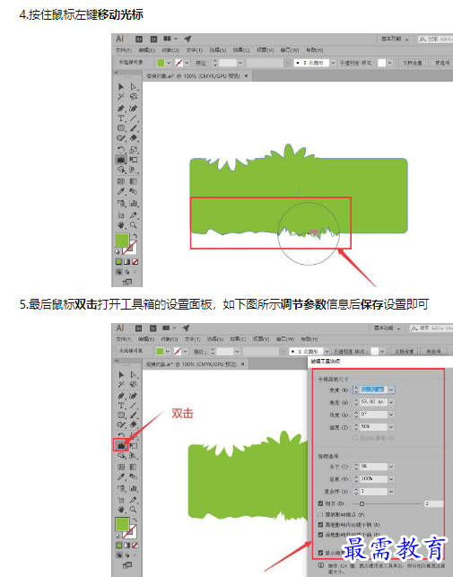Open 效果(C) menu in step 4 screenshot

[x=241, y=49]
